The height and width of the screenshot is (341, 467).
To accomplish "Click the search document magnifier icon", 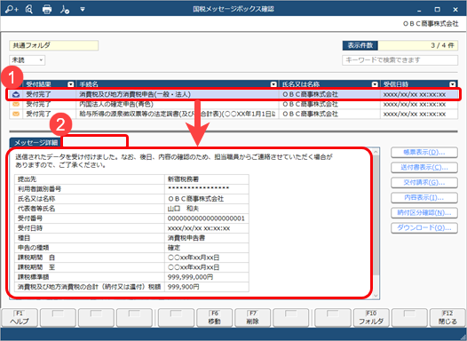I will pos(29,10).
